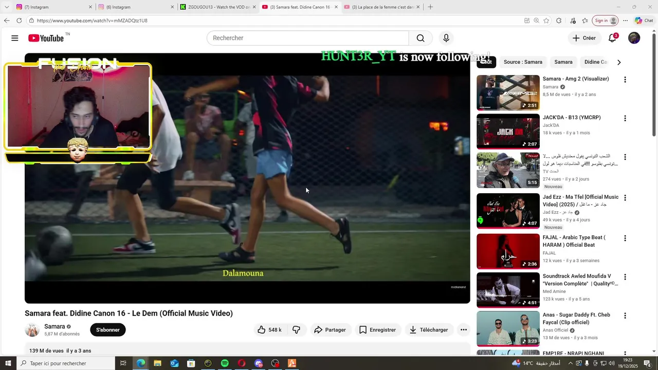Reload the YouTube page
The image size is (658, 370).
coord(19,21)
